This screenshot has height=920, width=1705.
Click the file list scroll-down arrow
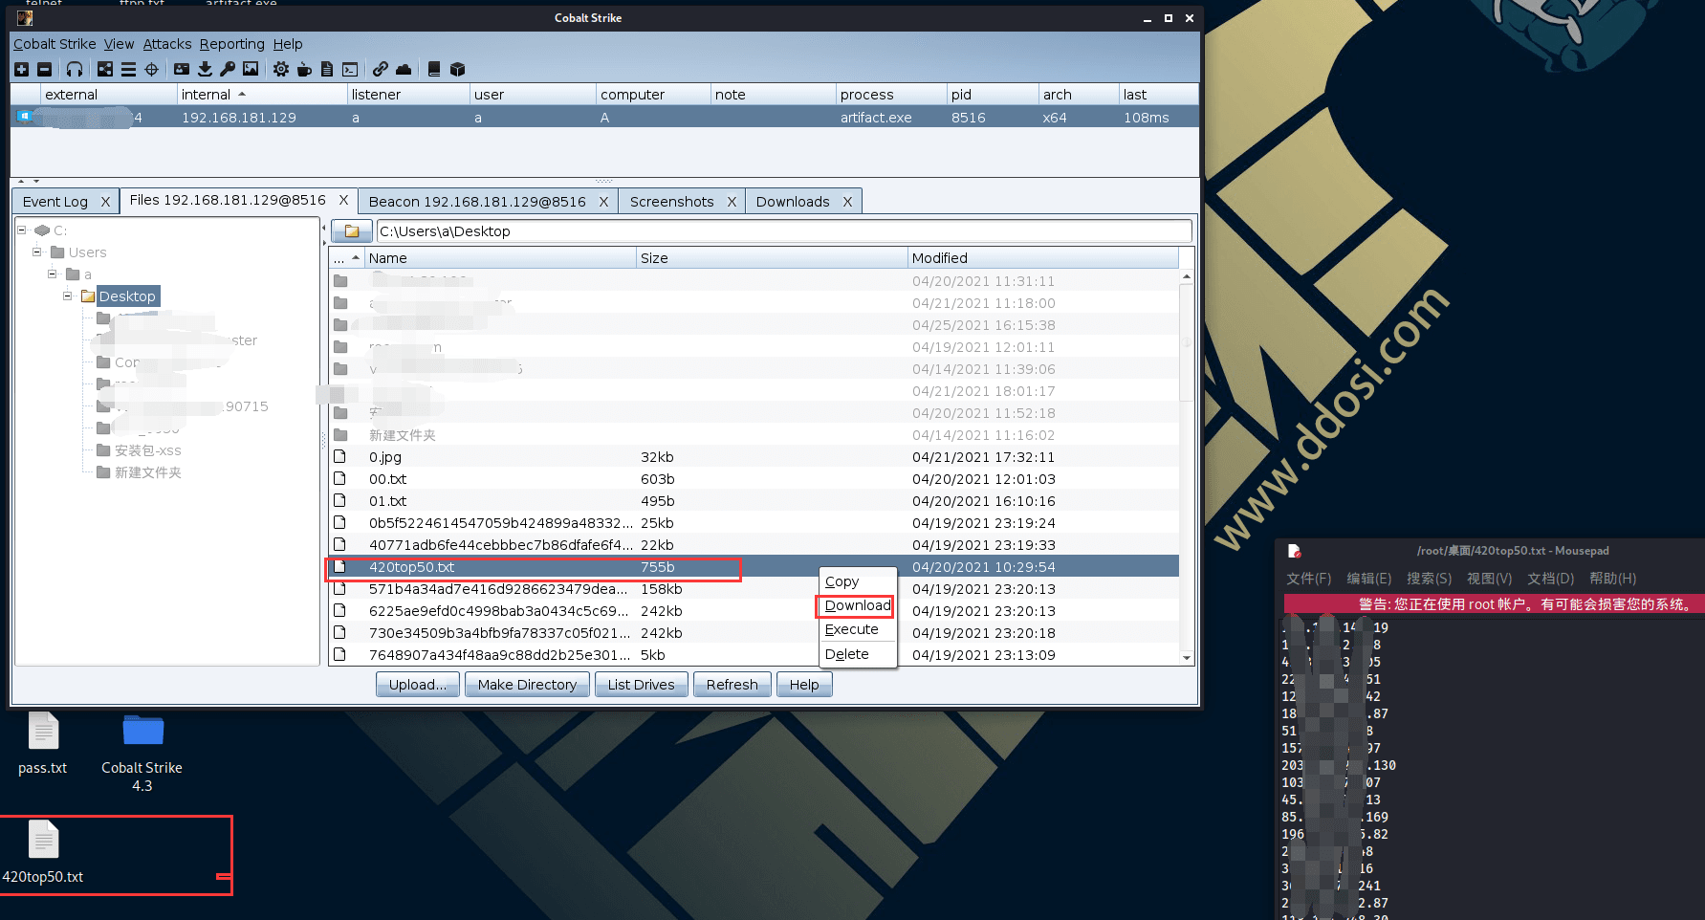1187,658
